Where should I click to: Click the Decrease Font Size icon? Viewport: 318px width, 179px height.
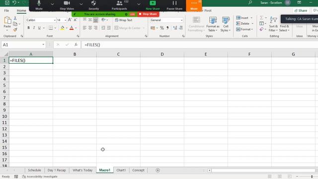[x=75, y=20]
